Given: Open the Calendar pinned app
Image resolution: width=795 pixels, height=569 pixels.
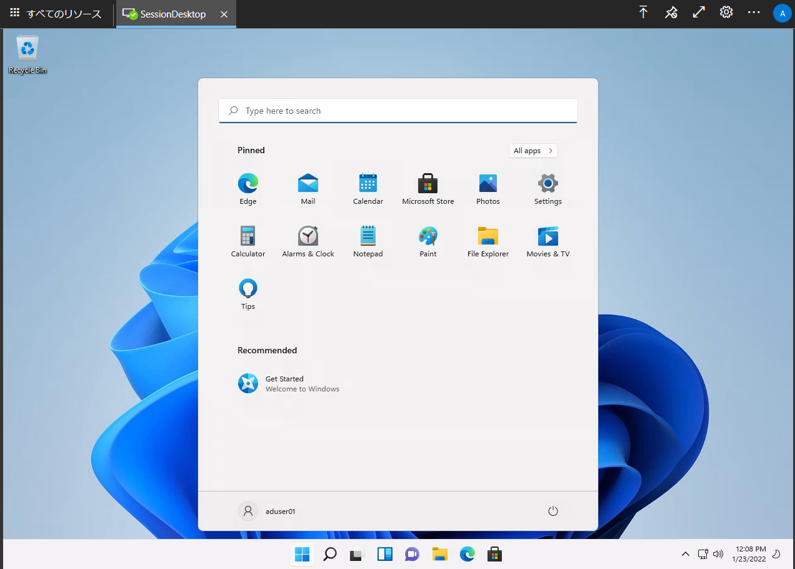Looking at the screenshot, I should [368, 189].
